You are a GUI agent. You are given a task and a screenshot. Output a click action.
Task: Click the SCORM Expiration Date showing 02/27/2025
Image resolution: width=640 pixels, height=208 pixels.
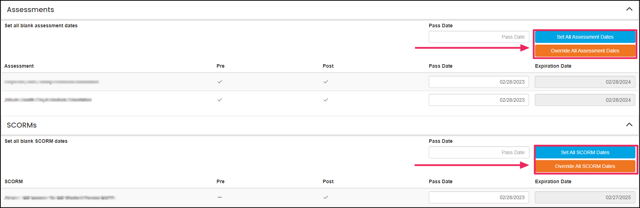pos(585,197)
